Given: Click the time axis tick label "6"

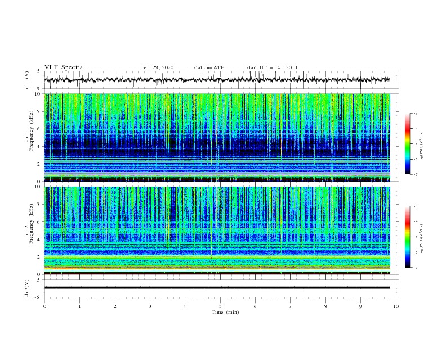Looking at the screenshot, I should click(x=255, y=306).
